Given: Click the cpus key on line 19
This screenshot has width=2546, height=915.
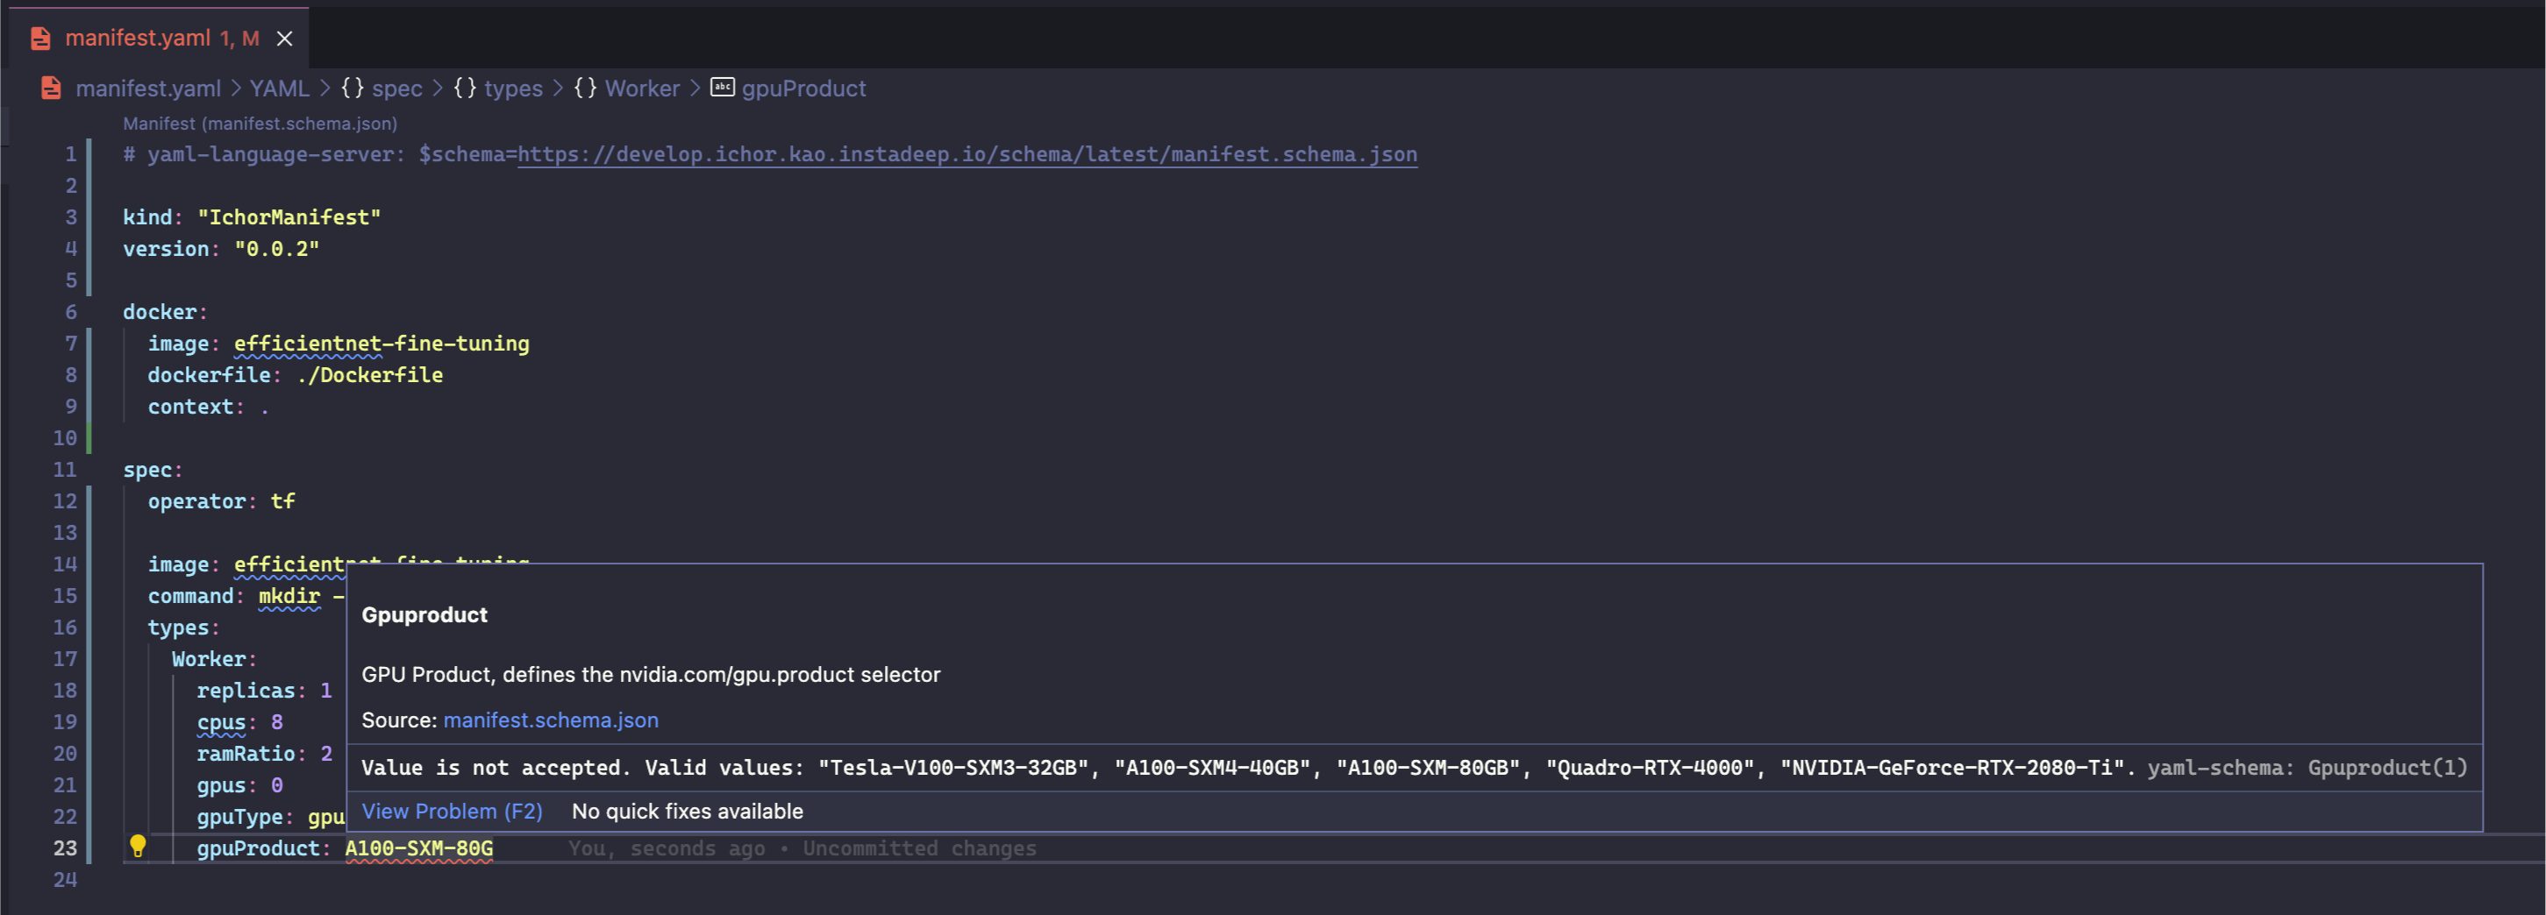Looking at the screenshot, I should point(221,722).
